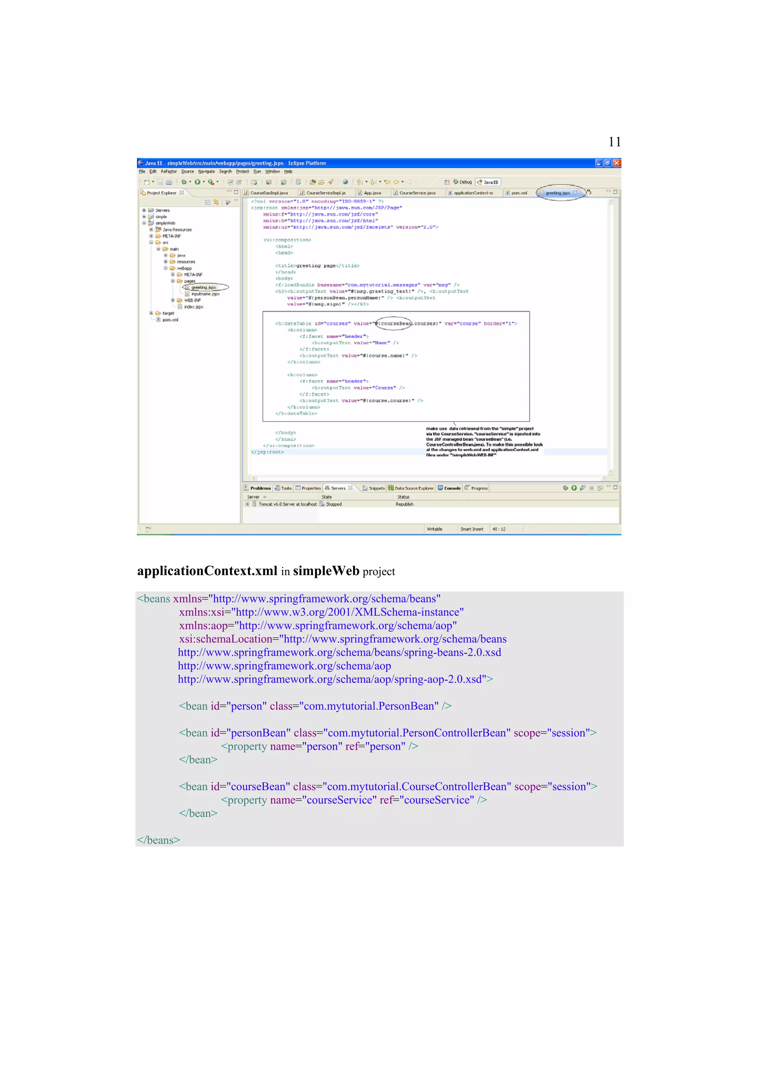This screenshot has height=1074, width=759.
Task: Open the Properties tab
Action: click(x=308, y=488)
